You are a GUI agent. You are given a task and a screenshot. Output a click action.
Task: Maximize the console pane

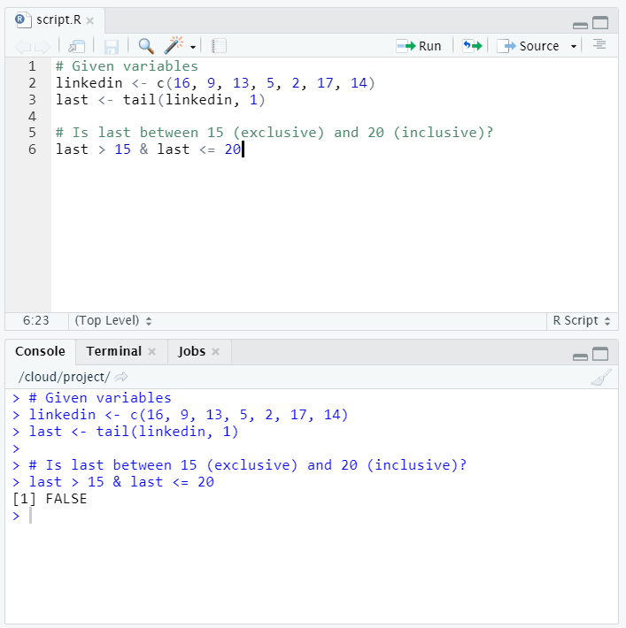pyautogui.click(x=600, y=354)
